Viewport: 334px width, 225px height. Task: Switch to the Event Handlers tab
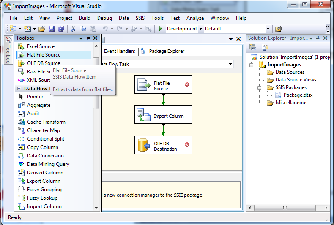[x=120, y=51]
